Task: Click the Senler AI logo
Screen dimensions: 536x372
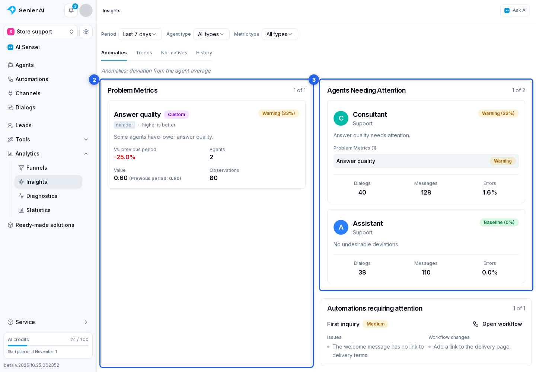Action: tap(26, 10)
